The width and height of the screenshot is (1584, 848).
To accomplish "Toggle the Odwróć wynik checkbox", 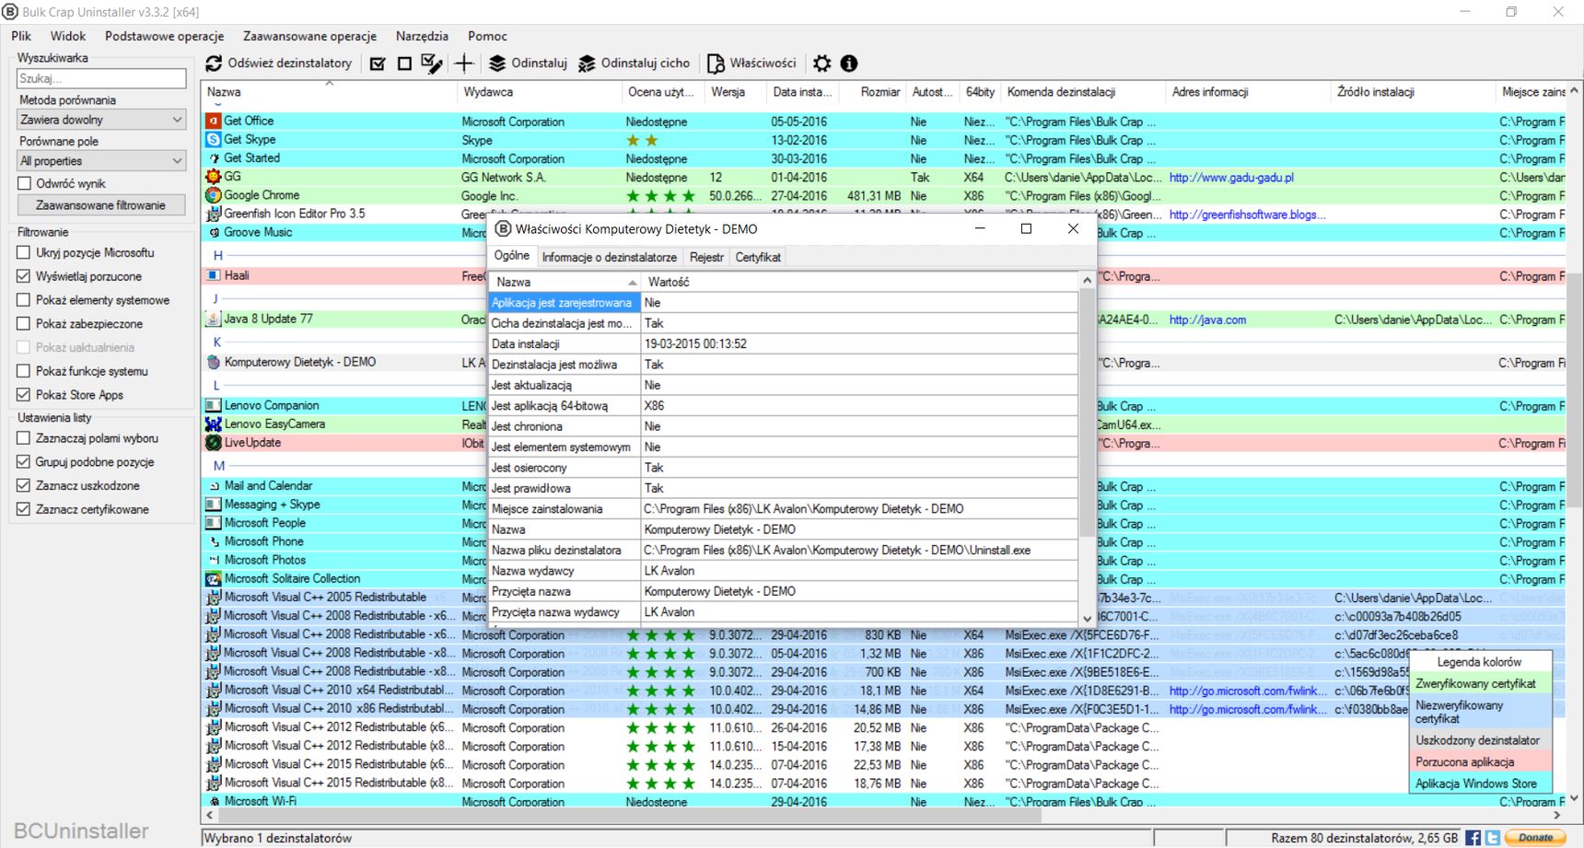I will [x=25, y=183].
